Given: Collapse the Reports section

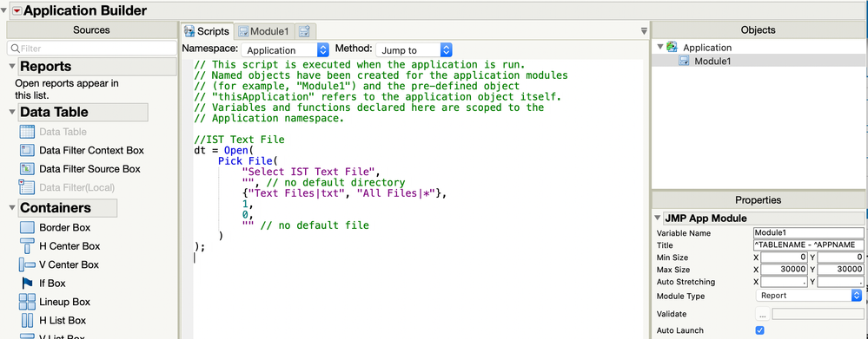Looking at the screenshot, I should (12, 67).
